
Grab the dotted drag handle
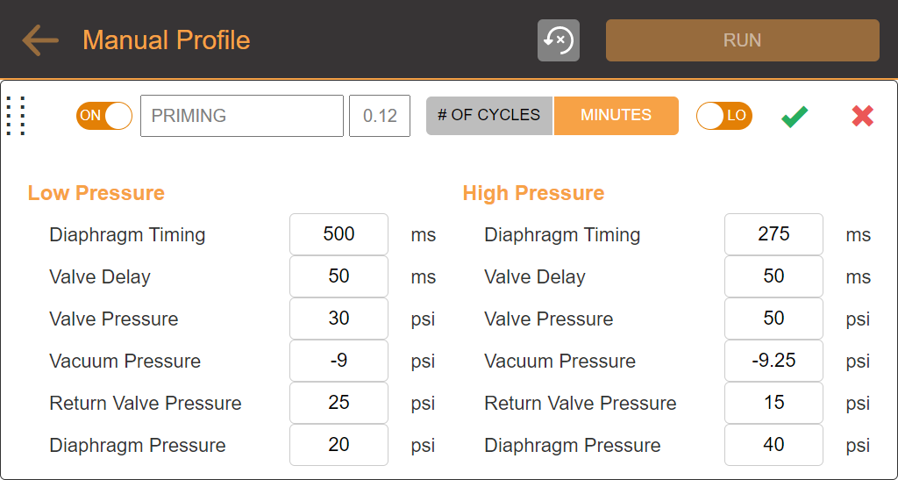16,116
